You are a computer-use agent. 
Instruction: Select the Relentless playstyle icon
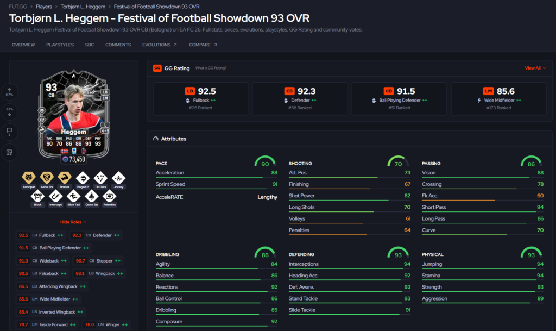[109, 198]
